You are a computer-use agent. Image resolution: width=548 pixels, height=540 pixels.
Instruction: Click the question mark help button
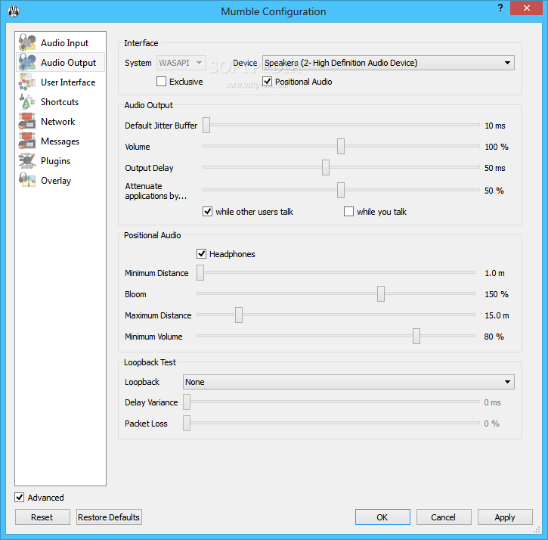point(500,8)
